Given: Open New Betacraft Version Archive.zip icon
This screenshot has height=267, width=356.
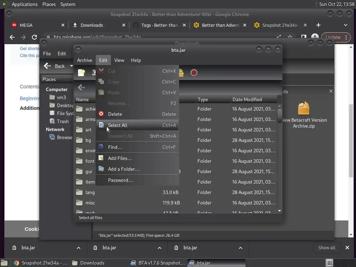Looking at the screenshot, I should tap(304, 108).
